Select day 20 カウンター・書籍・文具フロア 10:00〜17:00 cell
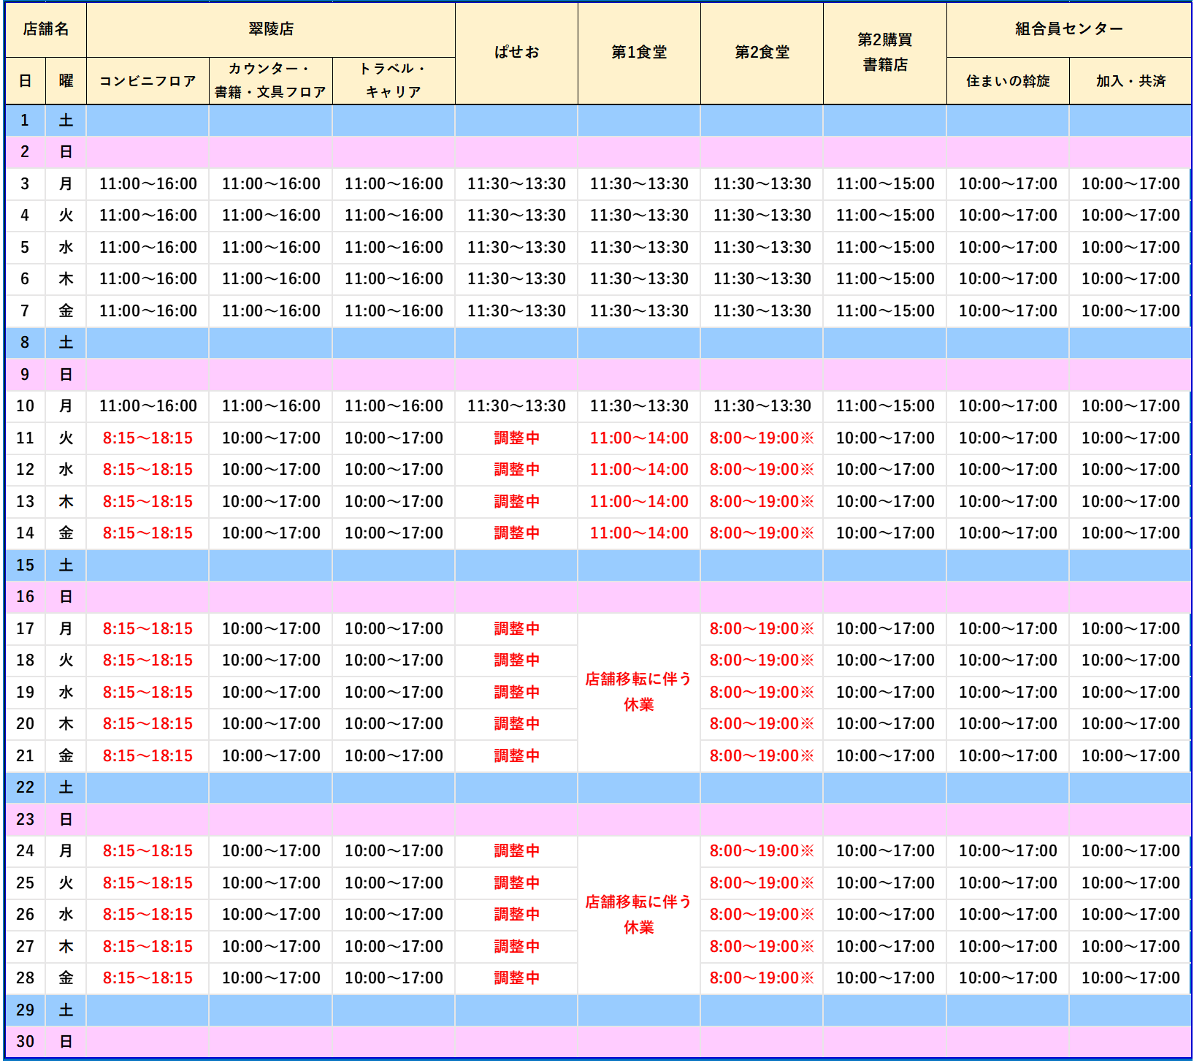The width and height of the screenshot is (1194, 1063). 271,724
